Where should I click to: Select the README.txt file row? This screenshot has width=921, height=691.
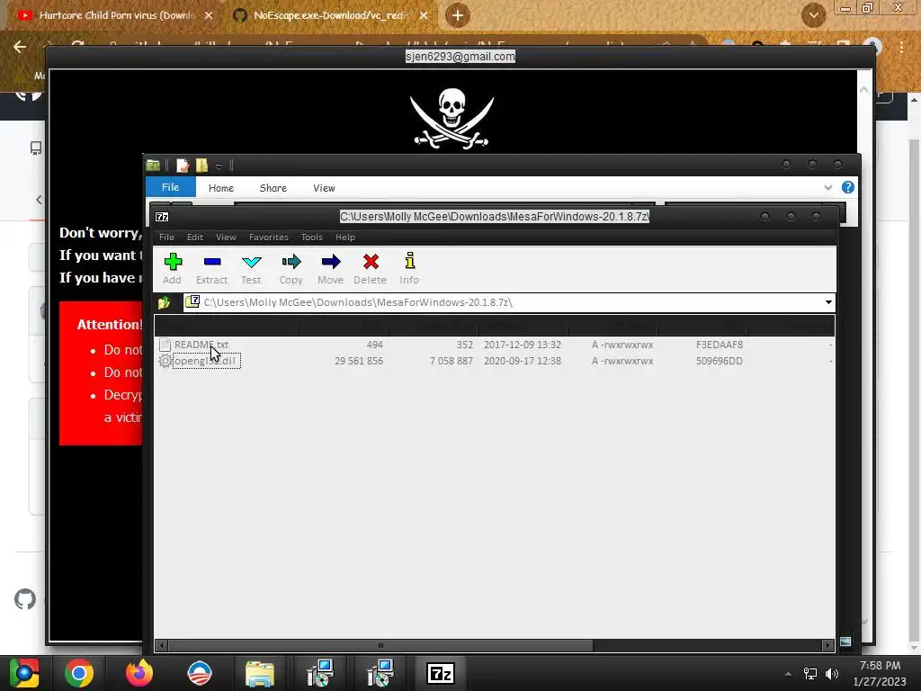click(495, 345)
